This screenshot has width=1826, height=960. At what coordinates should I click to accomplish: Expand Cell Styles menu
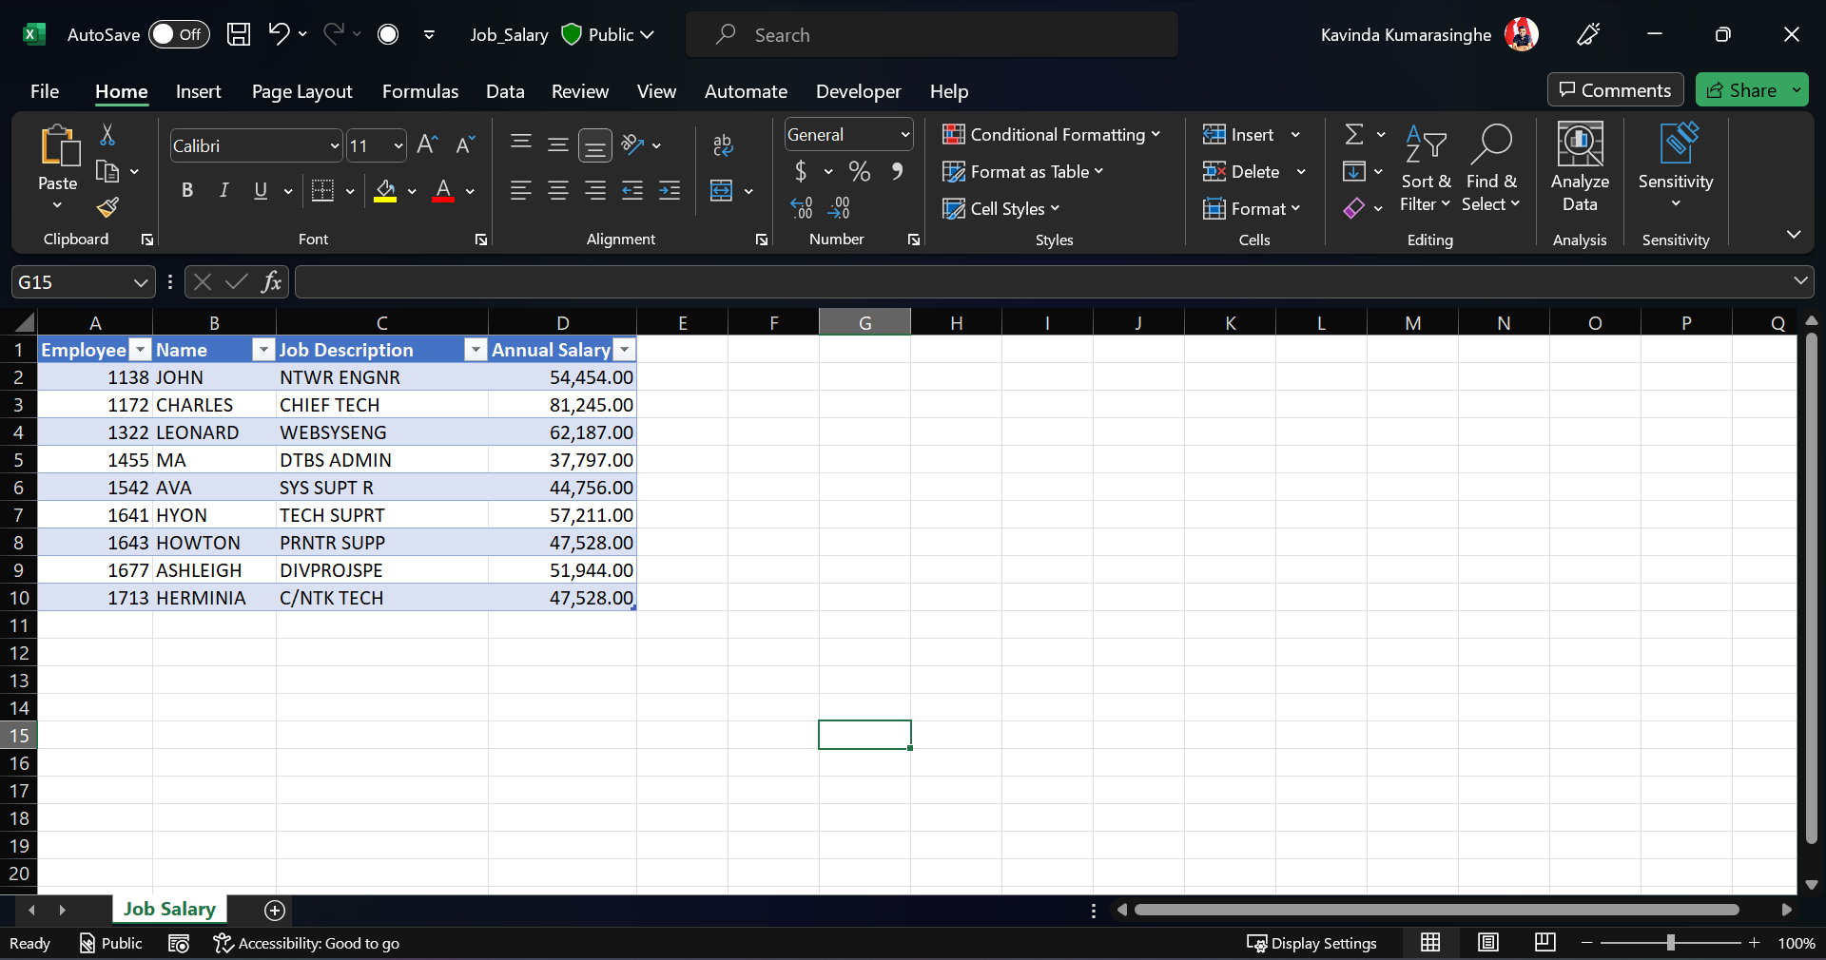click(x=1000, y=208)
